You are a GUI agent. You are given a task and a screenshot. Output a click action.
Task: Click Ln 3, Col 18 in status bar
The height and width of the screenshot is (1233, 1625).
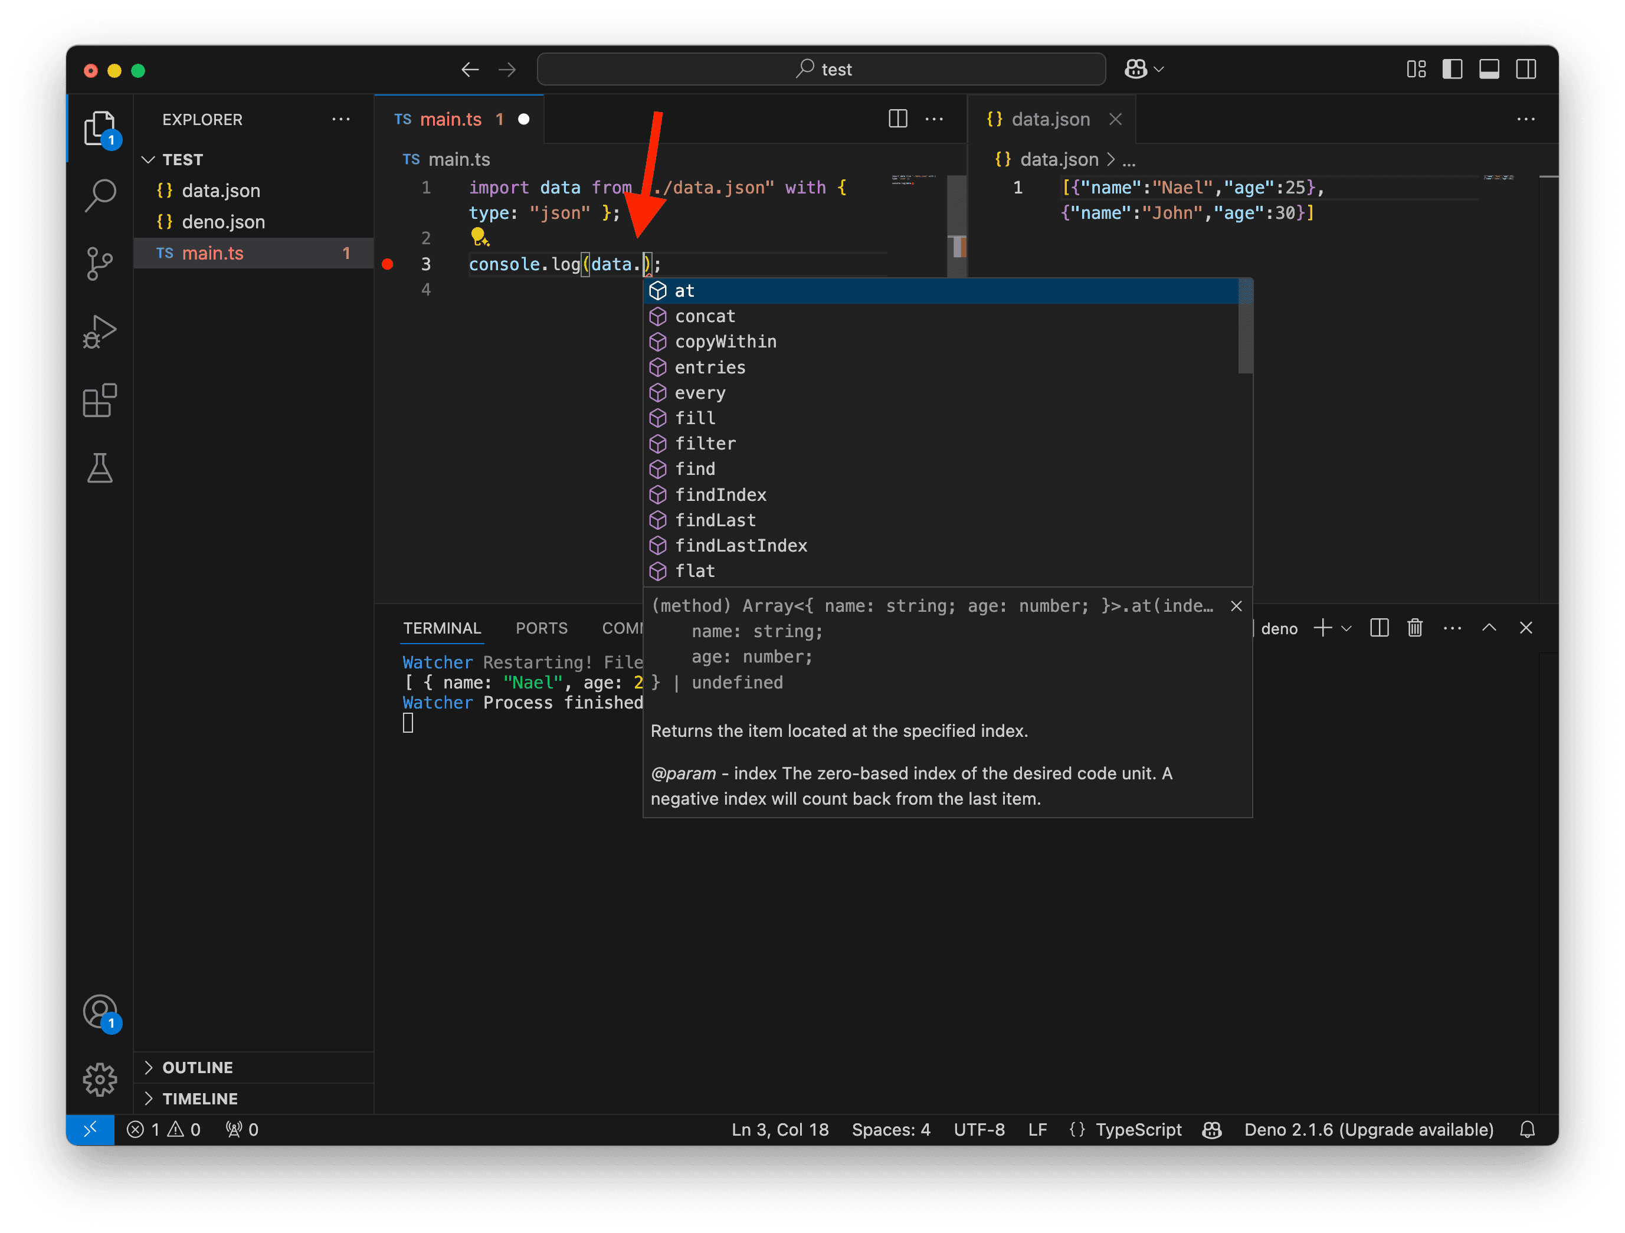(780, 1129)
